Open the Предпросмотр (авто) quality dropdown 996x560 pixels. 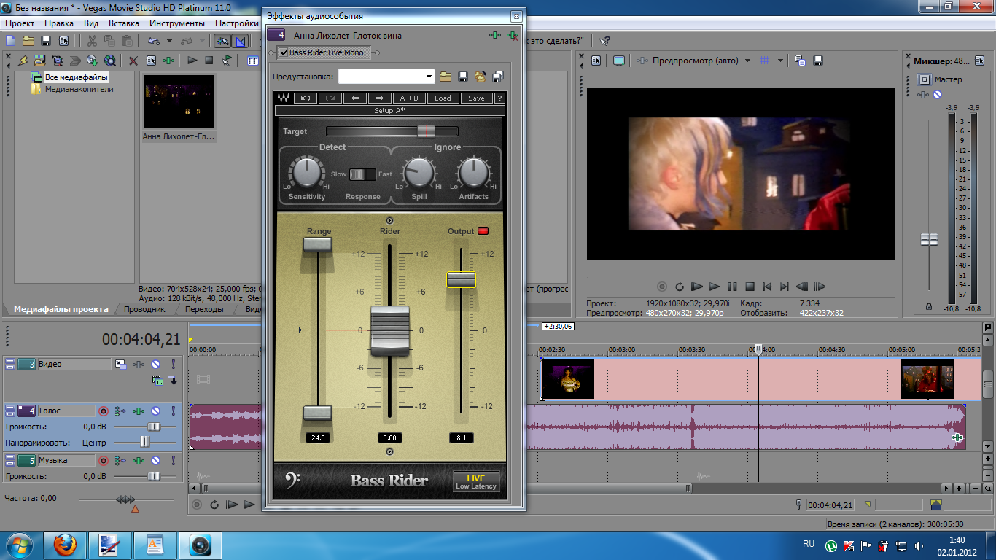(x=747, y=61)
